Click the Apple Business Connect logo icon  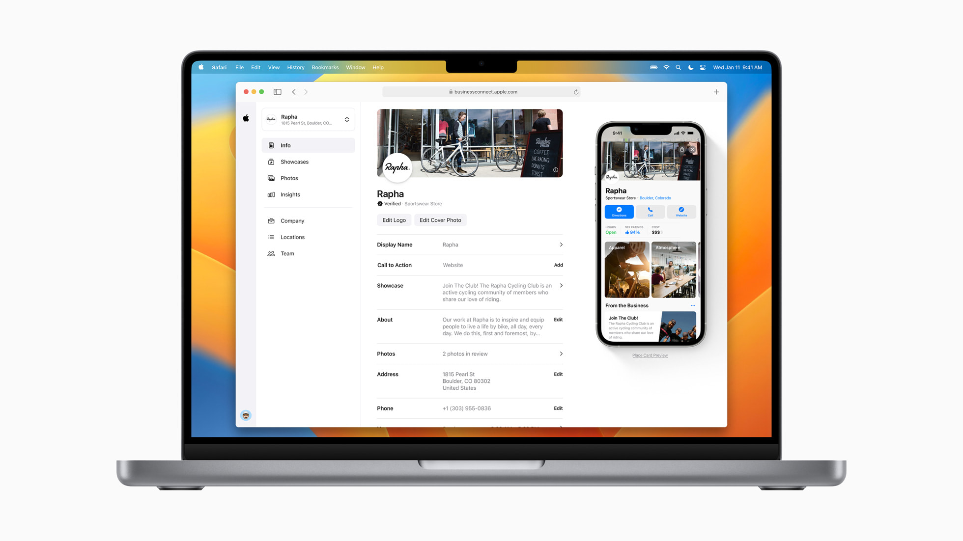(x=246, y=118)
